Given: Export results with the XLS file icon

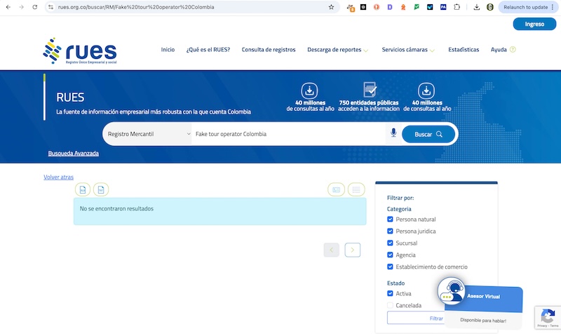Looking at the screenshot, I should click(x=83, y=189).
